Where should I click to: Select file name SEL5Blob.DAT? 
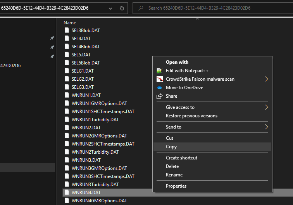pos(86,63)
